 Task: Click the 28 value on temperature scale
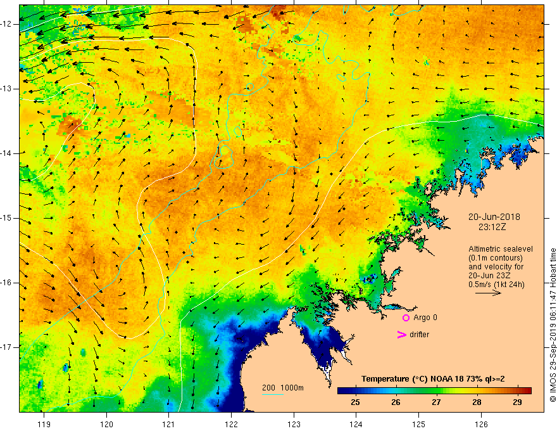pyautogui.click(x=477, y=402)
